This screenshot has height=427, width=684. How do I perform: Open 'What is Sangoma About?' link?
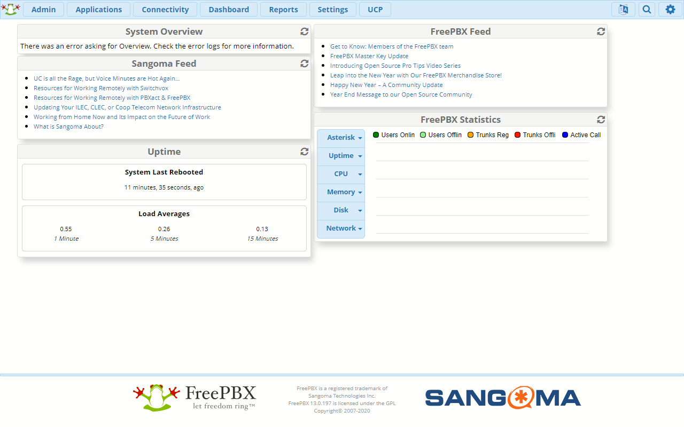coord(68,126)
